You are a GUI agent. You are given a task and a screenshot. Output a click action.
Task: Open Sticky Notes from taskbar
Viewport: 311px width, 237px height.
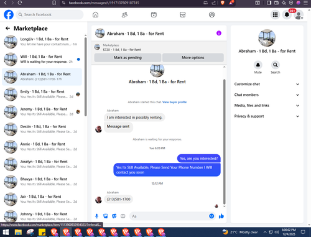[42, 232]
